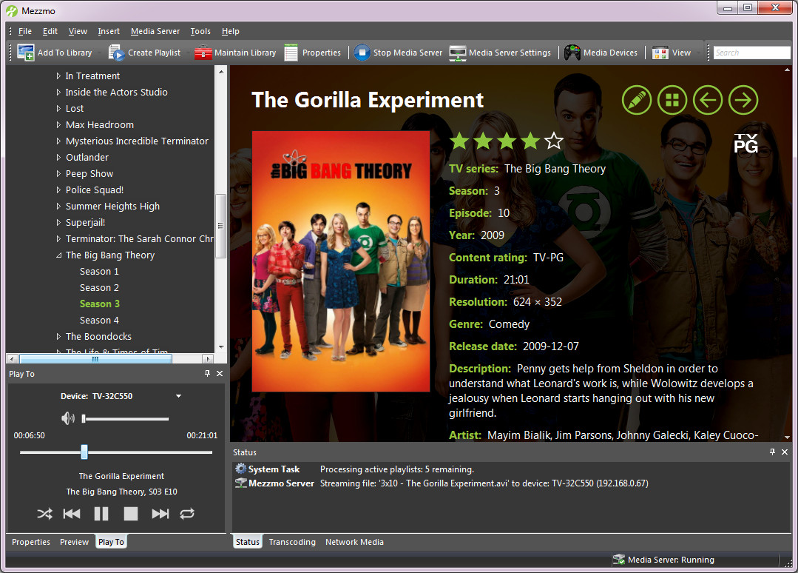Select Summer Heights High series
Screen dimensions: 798x573
(x=112, y=207)
